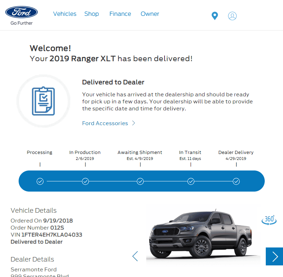Click the In Production 2/6/2019 date
This screenshot has width=283, height=277.
click(x=85, y=159)
